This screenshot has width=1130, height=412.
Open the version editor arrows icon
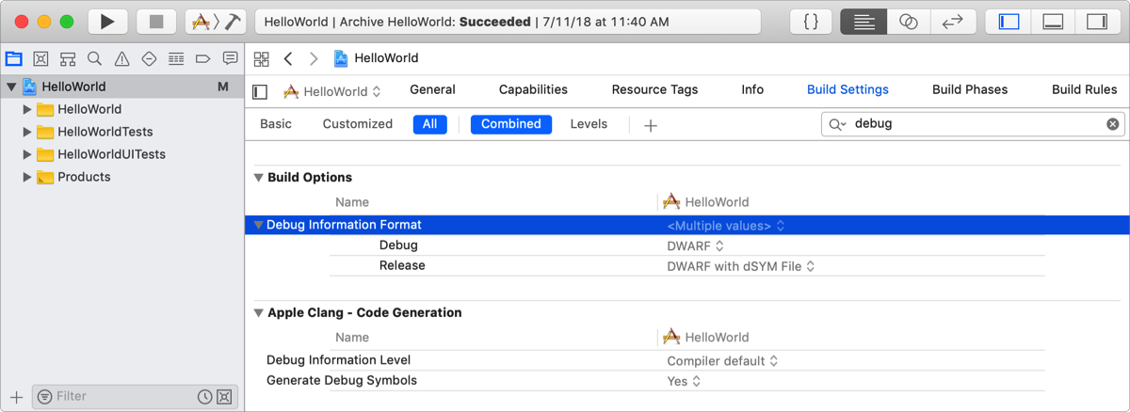coord(952,22)
